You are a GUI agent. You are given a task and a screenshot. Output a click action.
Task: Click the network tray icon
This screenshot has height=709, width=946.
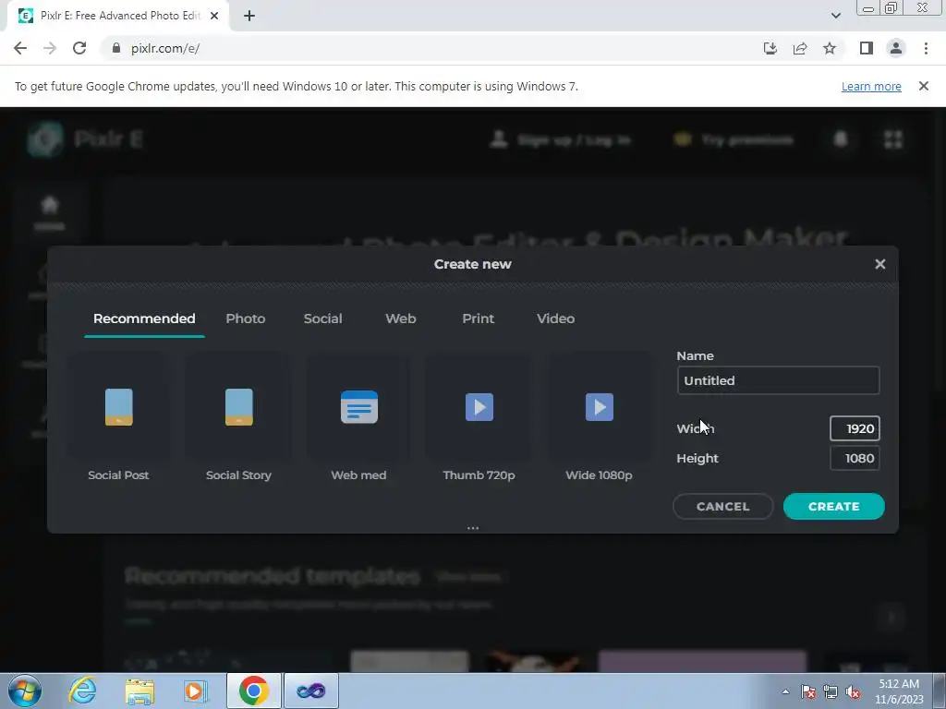831,691
